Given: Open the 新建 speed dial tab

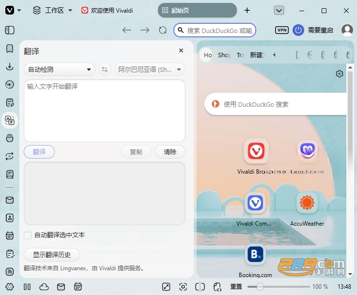Looking at the screenshot, I should click(257, 55).
